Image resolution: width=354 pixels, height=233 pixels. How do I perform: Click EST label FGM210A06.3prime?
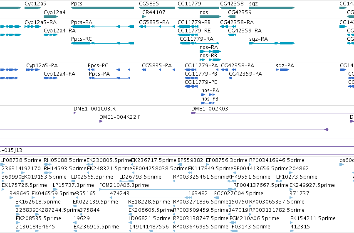point(124,185)
